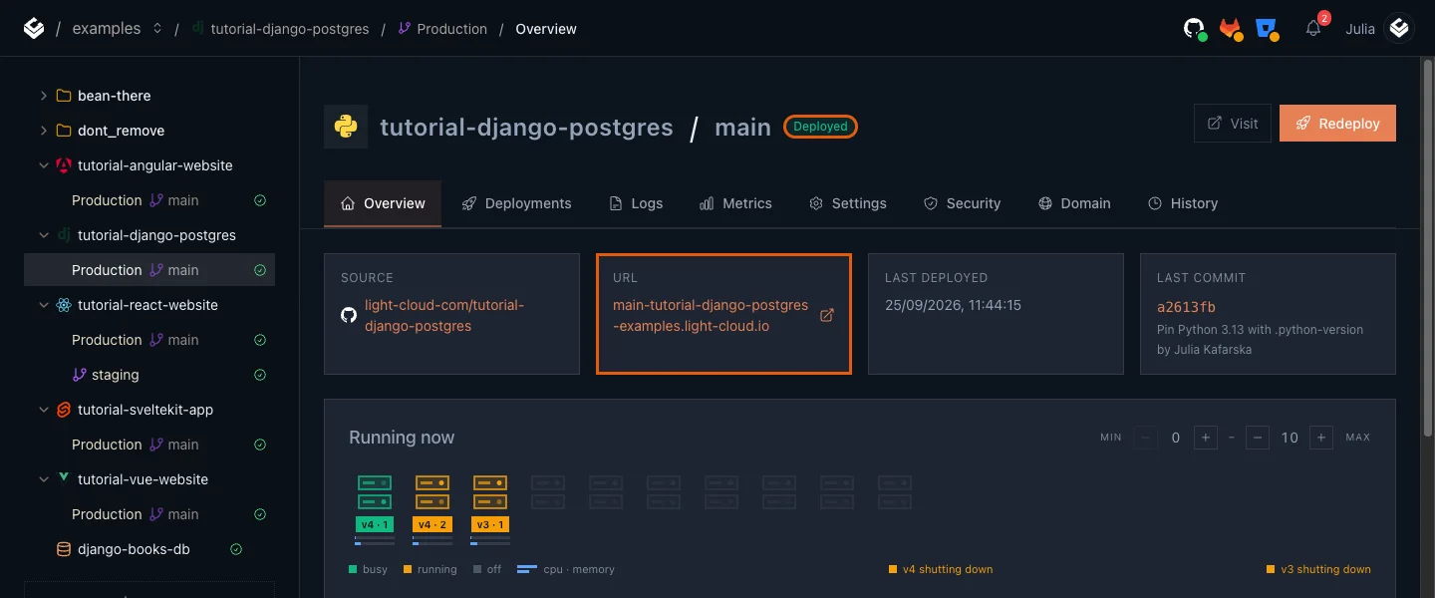Open commit a2613fb
This screenshot has height=598, width=1435.
click(x=1186, y=307)
